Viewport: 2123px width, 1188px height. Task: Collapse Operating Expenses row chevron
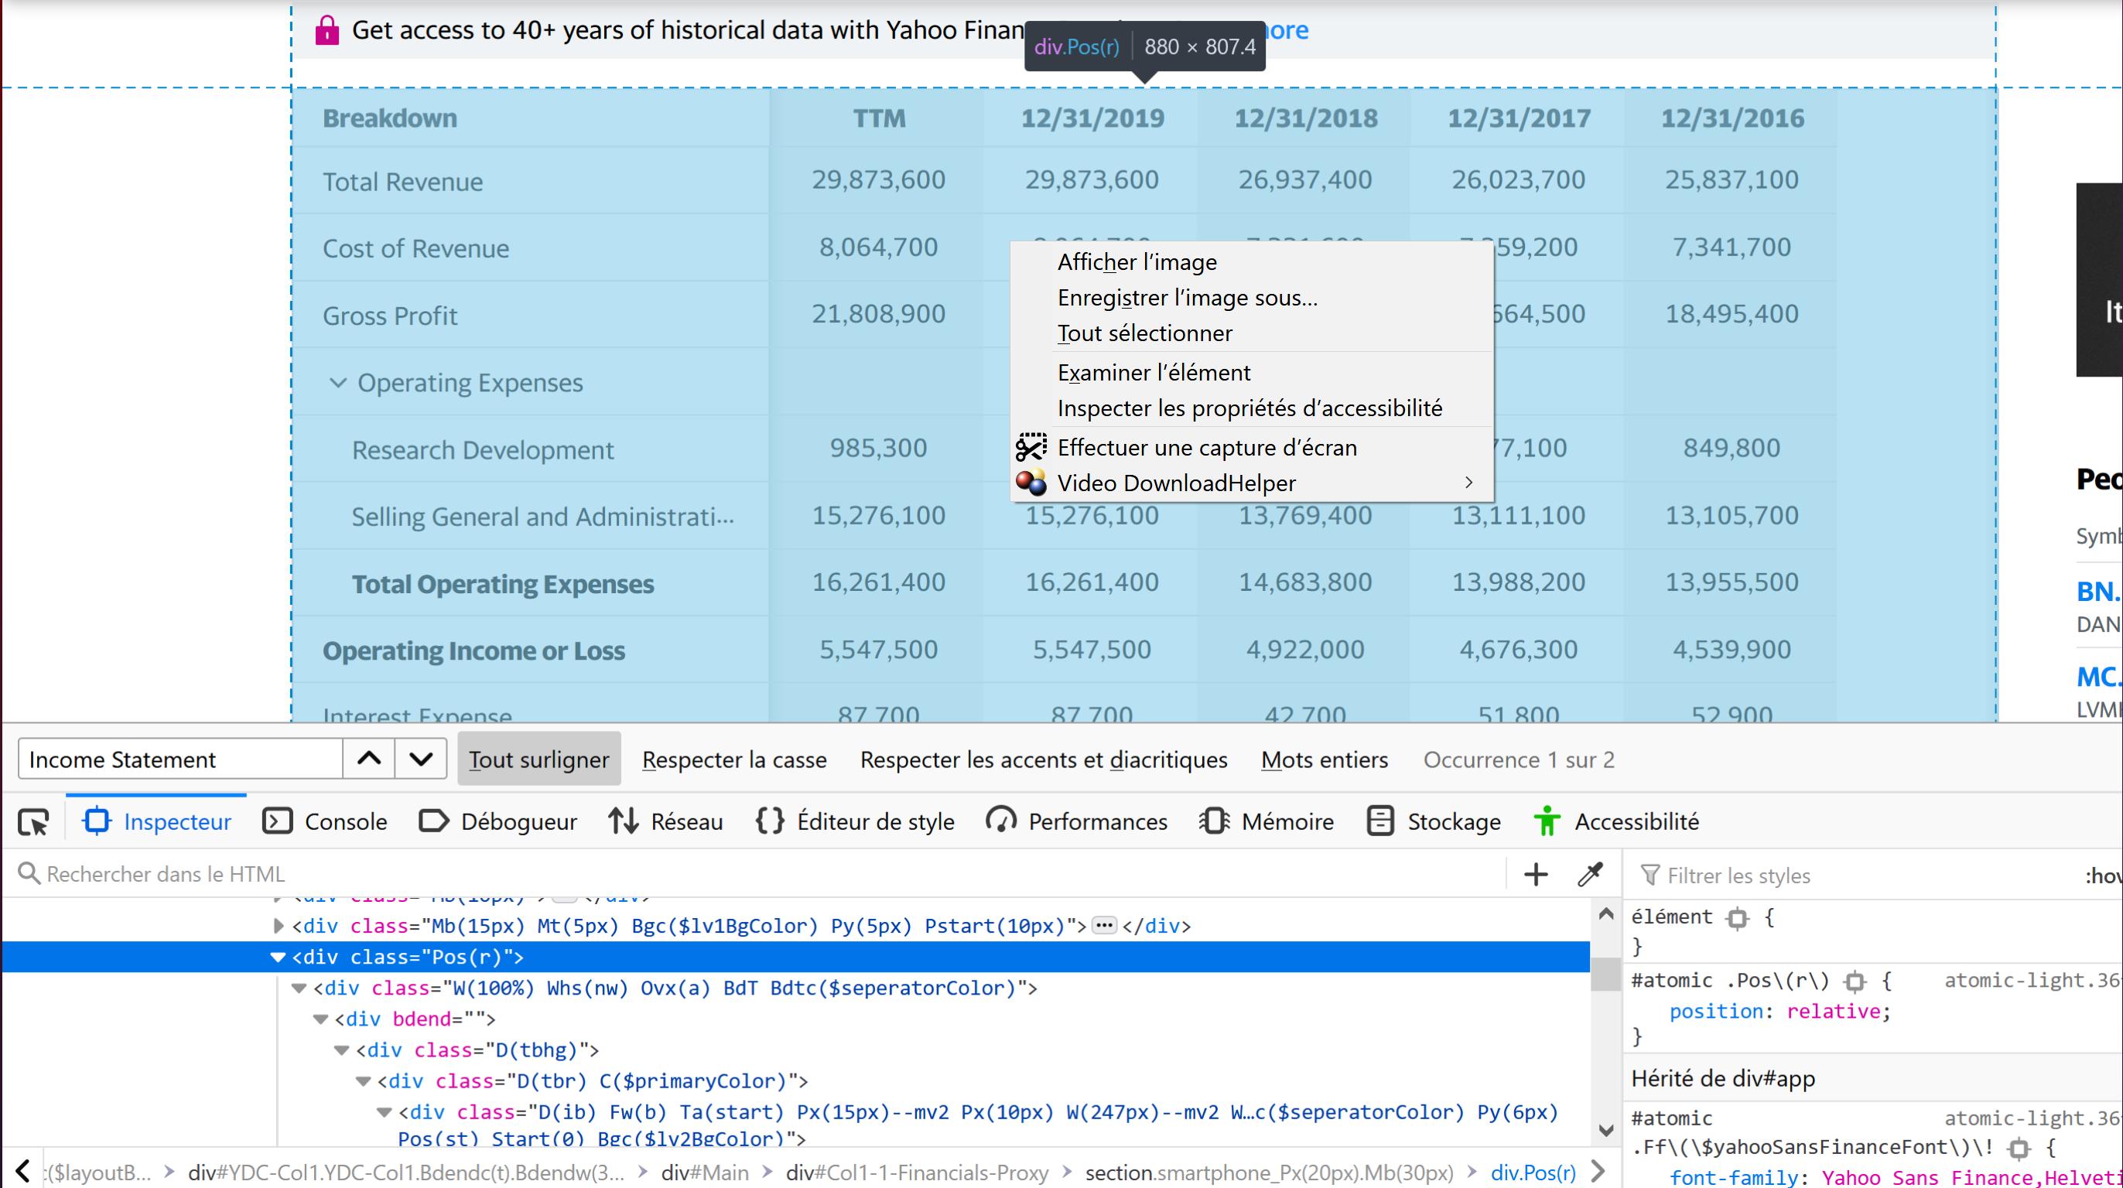(x=337, y=382)
